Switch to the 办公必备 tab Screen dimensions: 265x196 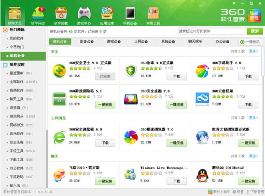223,41
